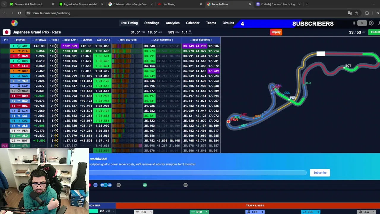Click the Subscribe button in the banner
Image resolution: width=380 pixels, height=214 pixels.
click(320, 172)
